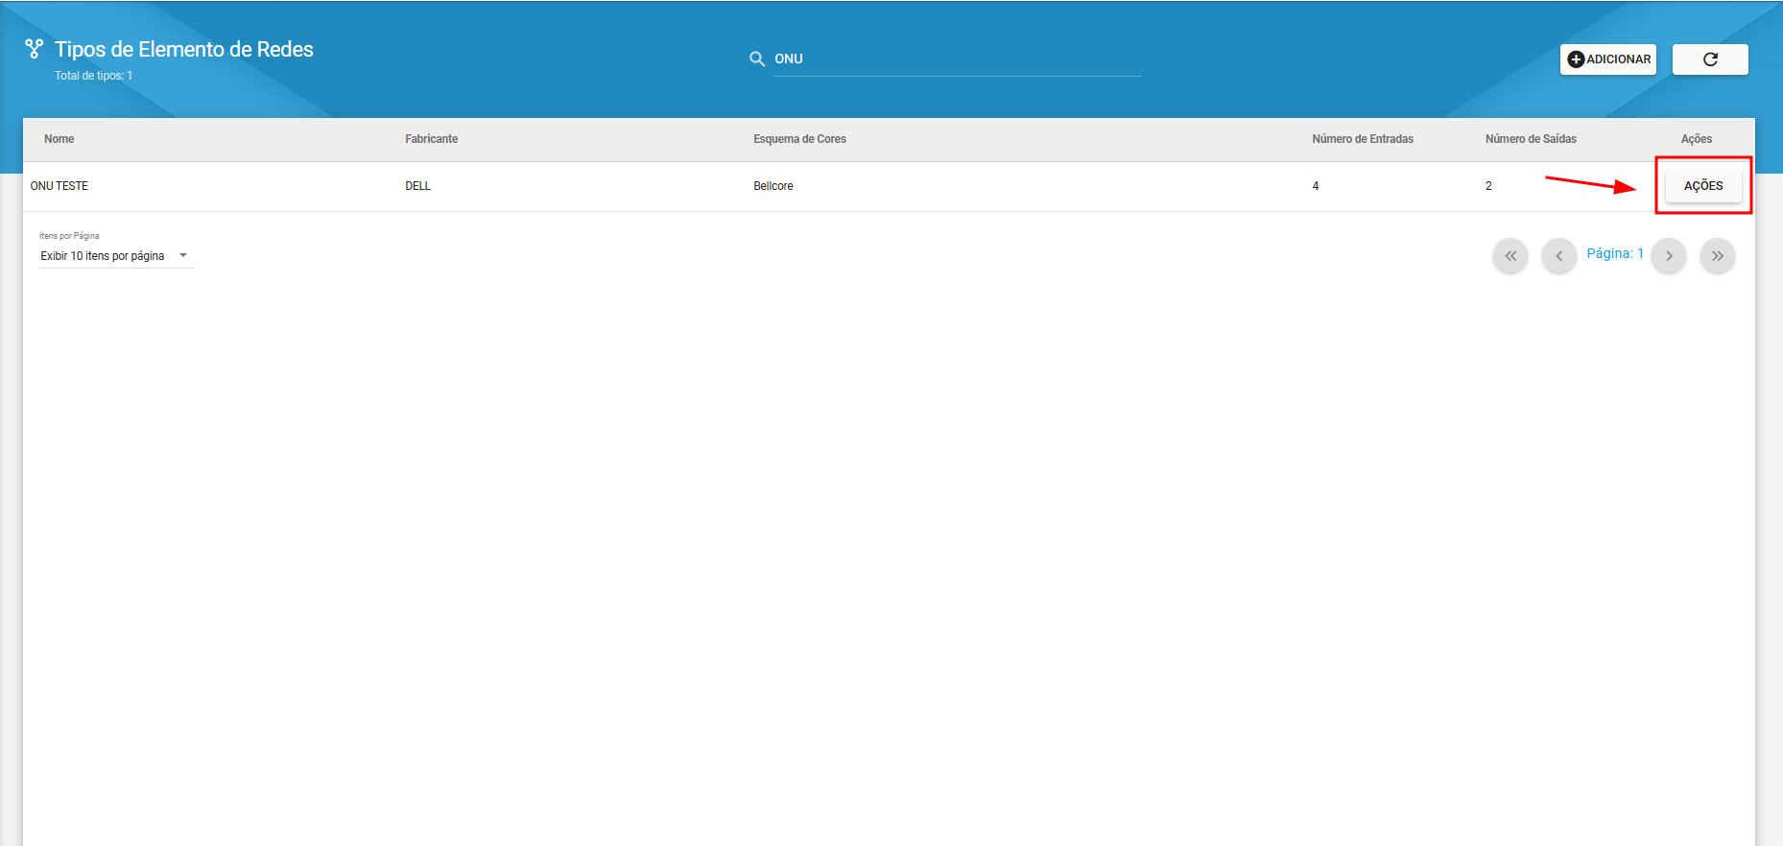Go to first page with double-left arrow

(x=1510, y=256)
